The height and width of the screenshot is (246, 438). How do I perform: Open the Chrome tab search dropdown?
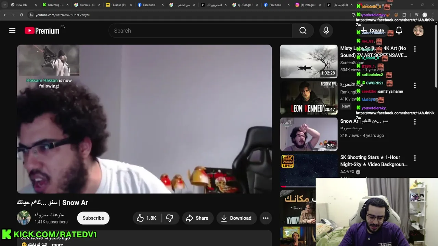point(4,5)
